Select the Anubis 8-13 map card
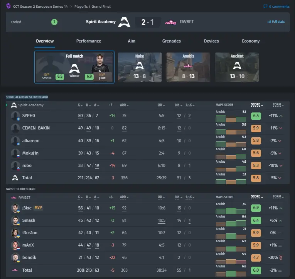 coord(188,67)
